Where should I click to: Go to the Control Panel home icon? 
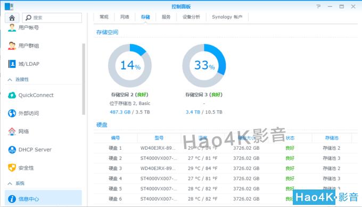[x=12, y=18]
